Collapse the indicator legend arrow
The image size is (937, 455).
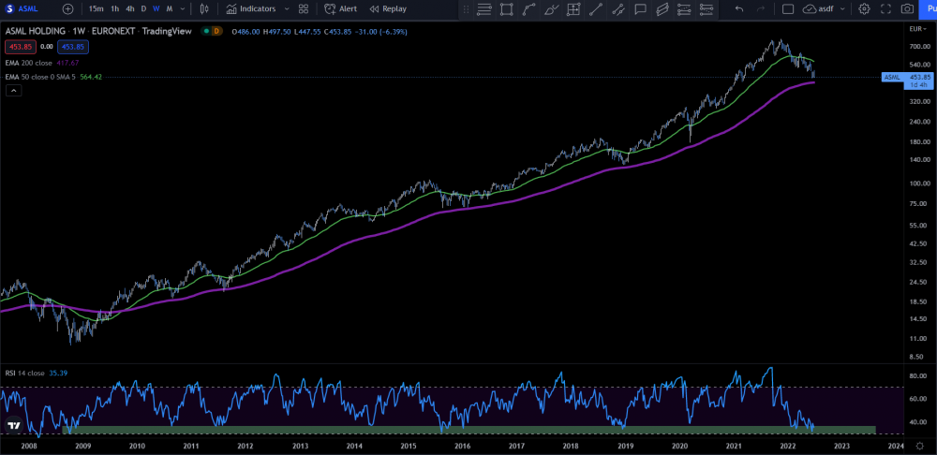click(x=14, y=91)
